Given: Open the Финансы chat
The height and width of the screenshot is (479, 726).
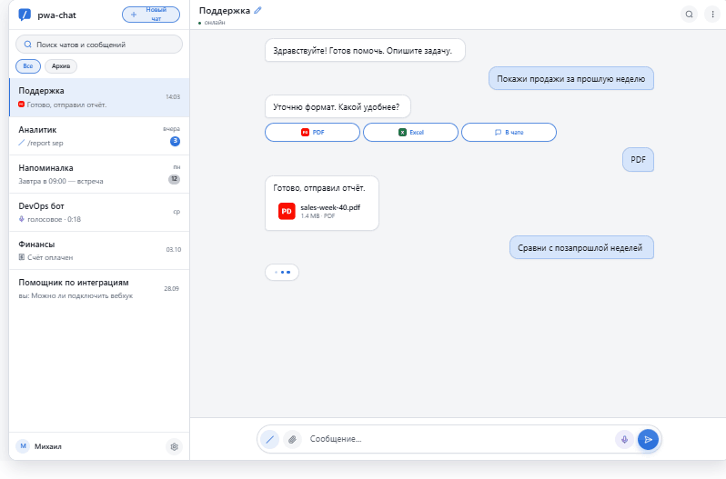Looking at the screenshot, I should pyautogui.click(x=99, y=251).
